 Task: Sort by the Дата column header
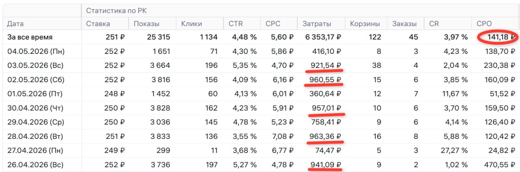point(15,24)
